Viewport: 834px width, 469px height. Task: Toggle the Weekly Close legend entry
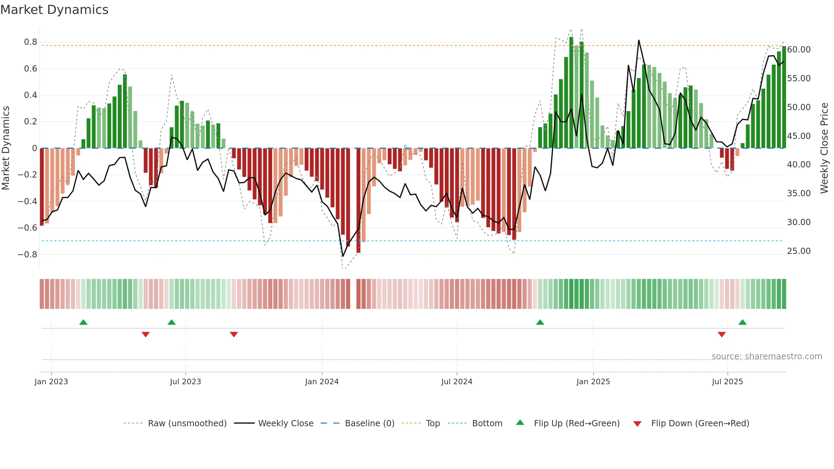tap(274, 423)
